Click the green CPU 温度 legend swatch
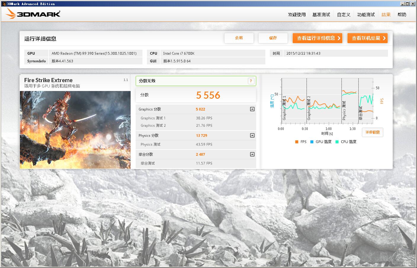The image size is (417, 268). click(337, 142)
